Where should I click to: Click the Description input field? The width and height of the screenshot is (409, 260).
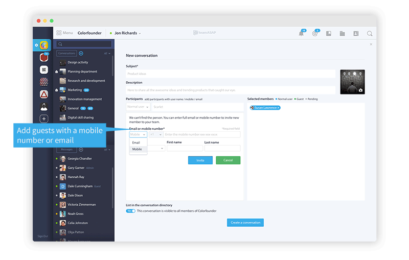point(231,90)
